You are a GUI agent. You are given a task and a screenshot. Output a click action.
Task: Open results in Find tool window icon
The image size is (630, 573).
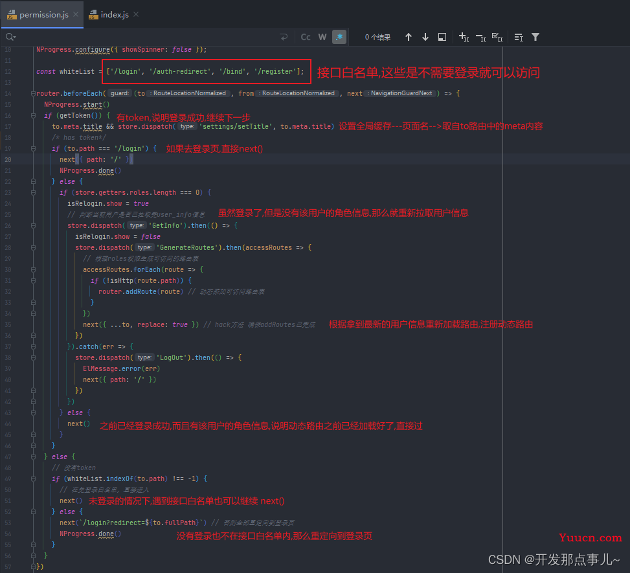[442, 37]
